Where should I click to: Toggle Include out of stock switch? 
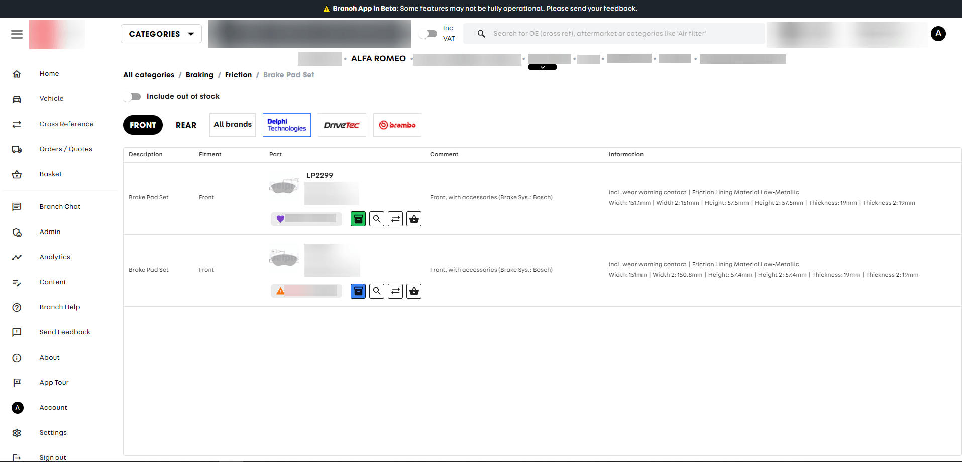click(133, 97)
